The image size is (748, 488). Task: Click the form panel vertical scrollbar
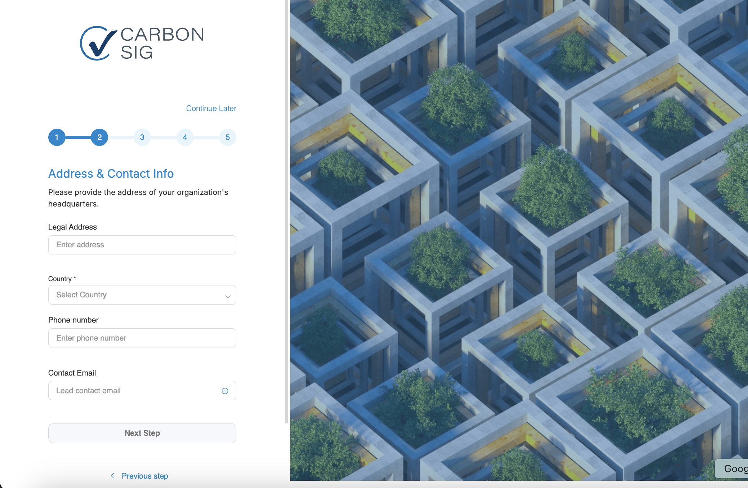point(286,212)
